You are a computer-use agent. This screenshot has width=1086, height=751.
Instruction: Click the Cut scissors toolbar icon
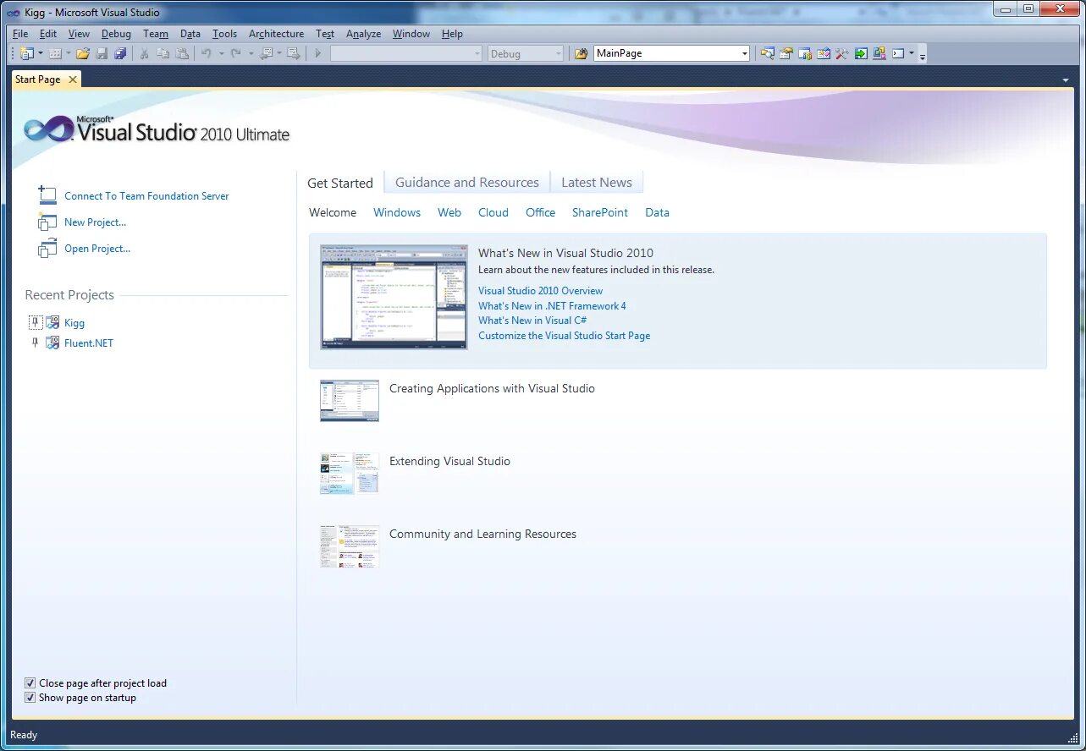pyautogui.click(x=144, y=53)
